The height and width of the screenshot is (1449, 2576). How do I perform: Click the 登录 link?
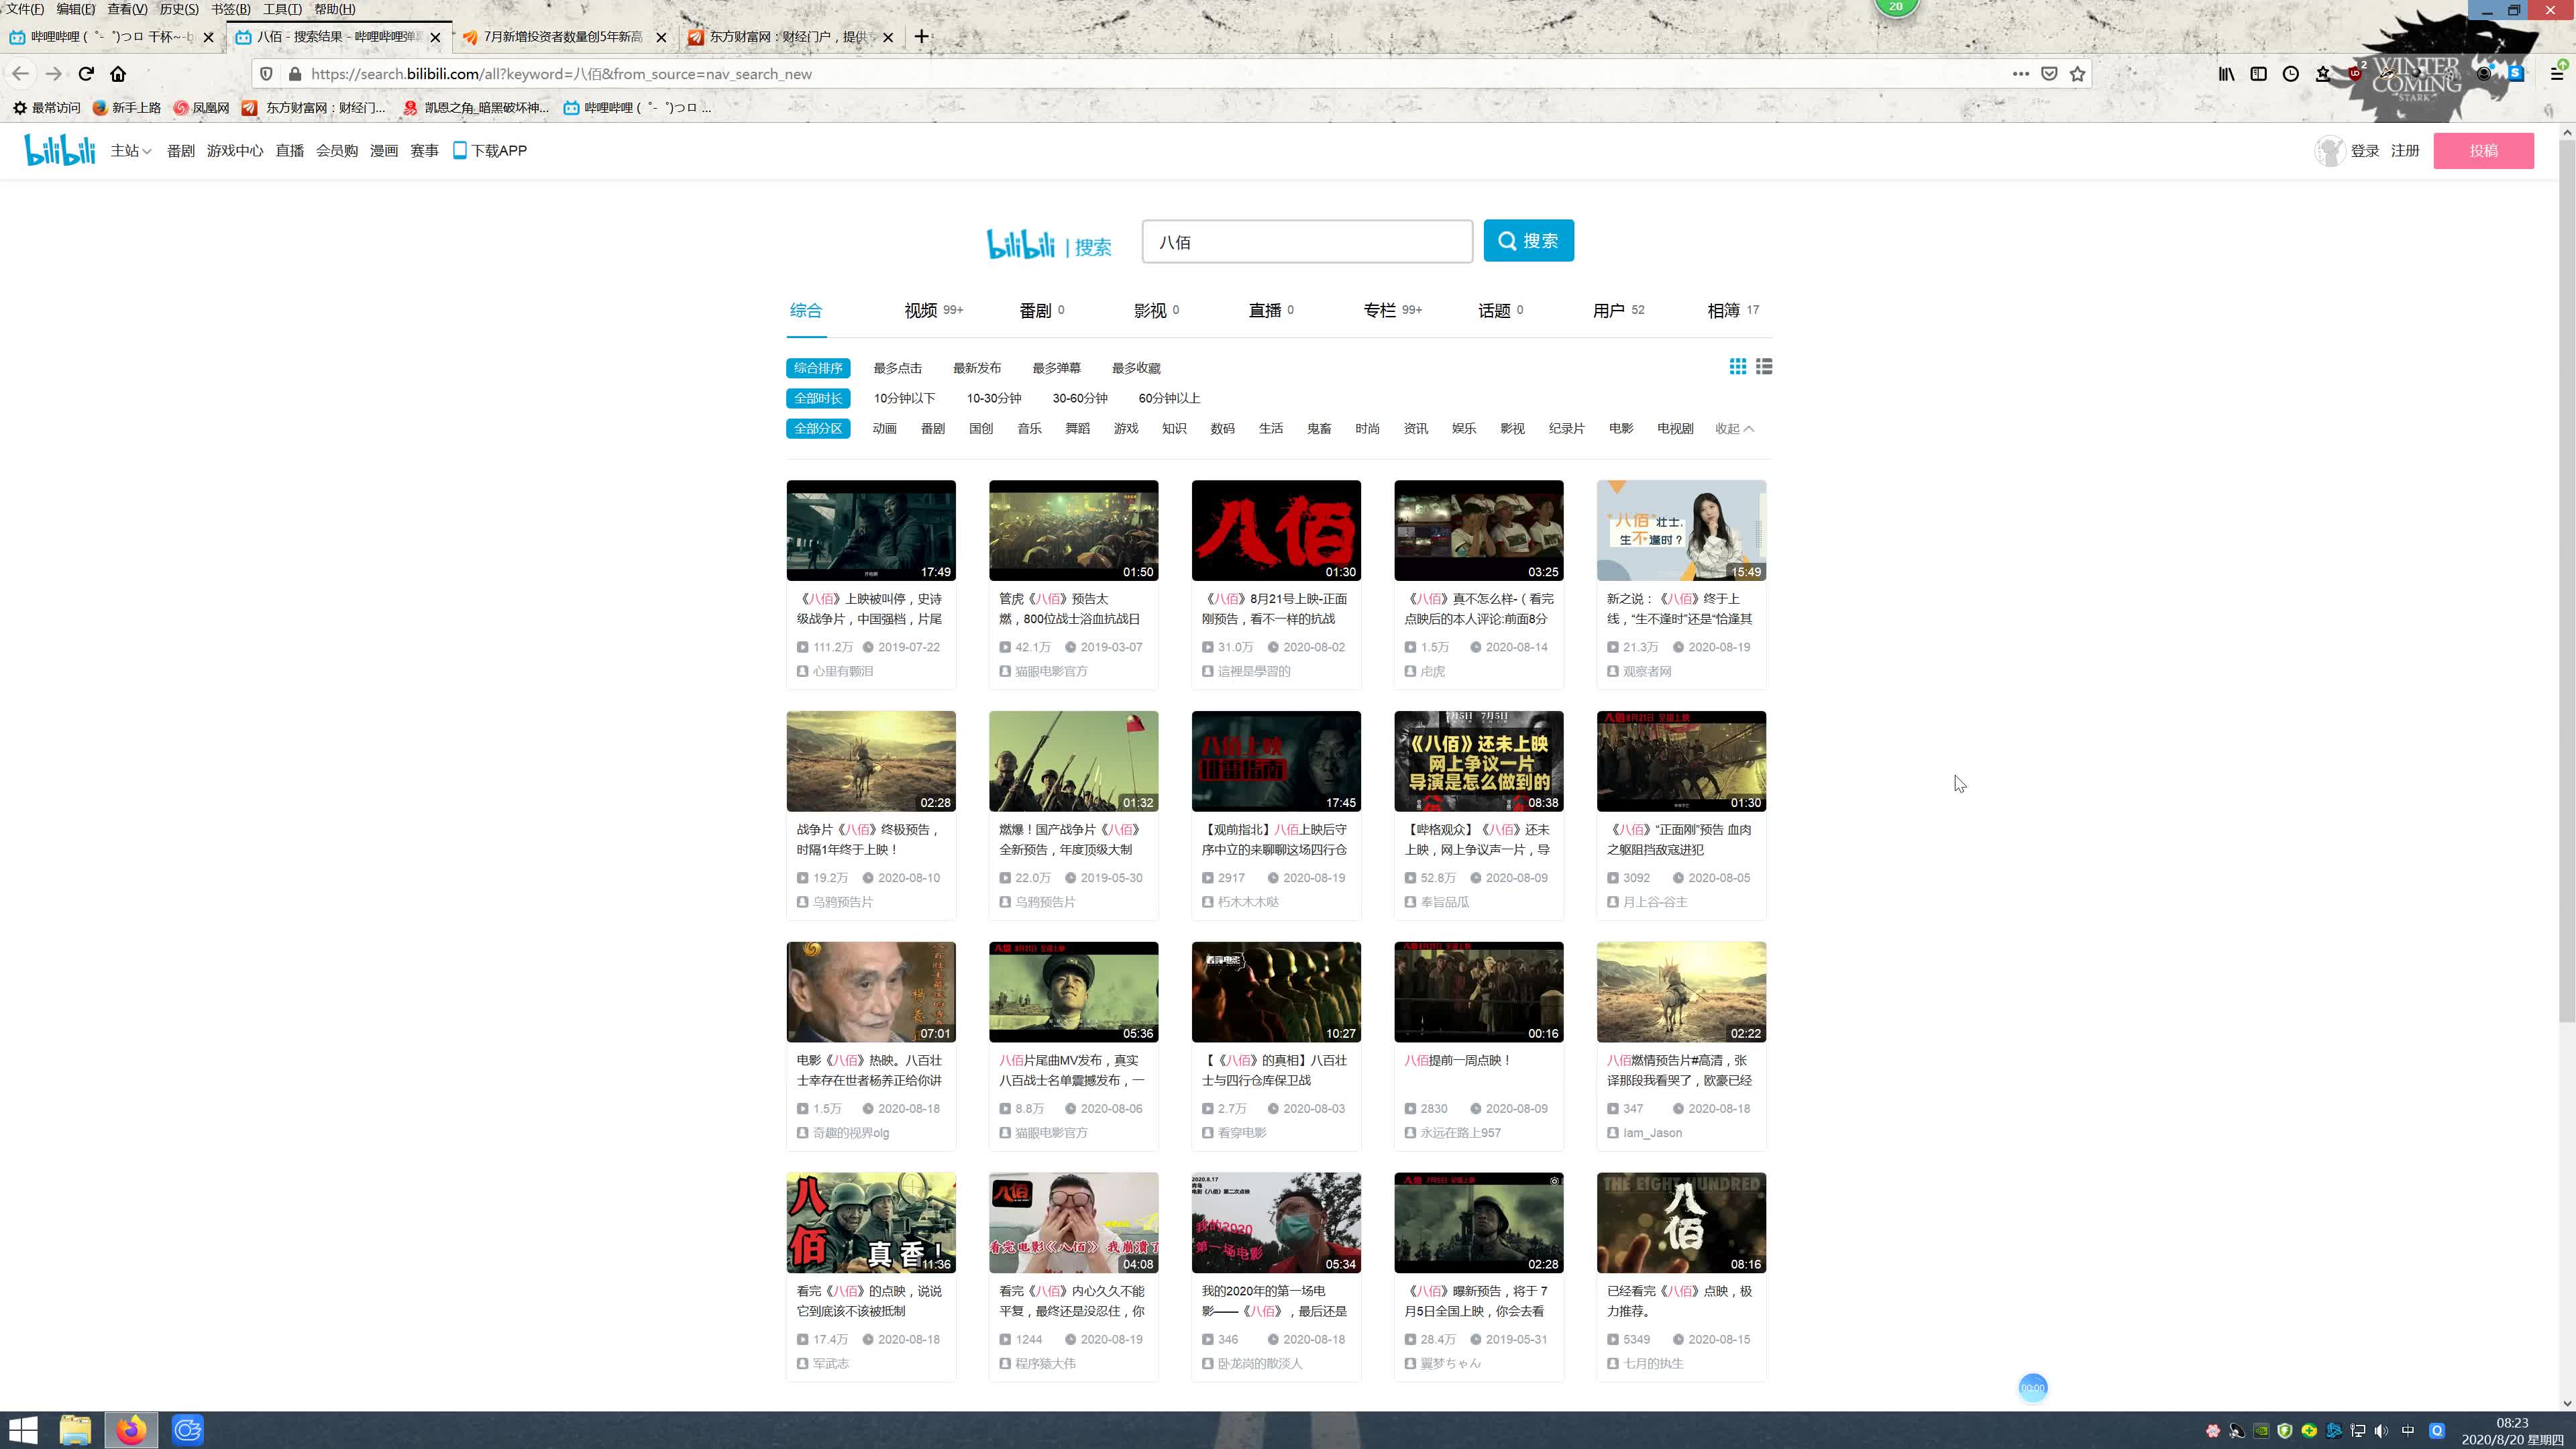2364,151
